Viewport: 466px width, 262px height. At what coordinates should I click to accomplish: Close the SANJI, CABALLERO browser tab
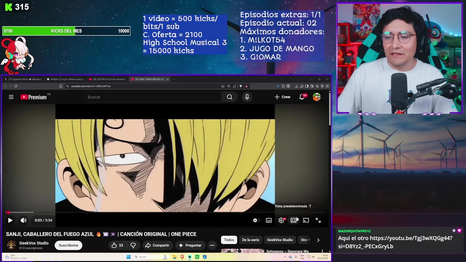[x=167, y=79]
